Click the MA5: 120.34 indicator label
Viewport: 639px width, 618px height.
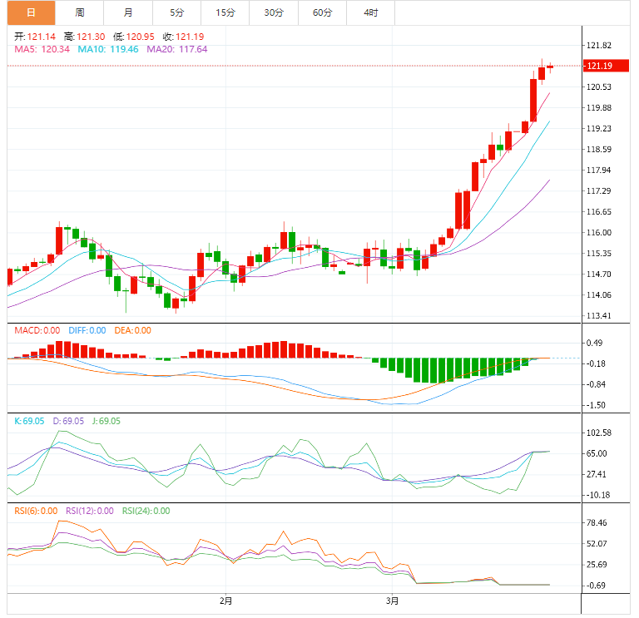pyautogui.click(x=43, y=49)
